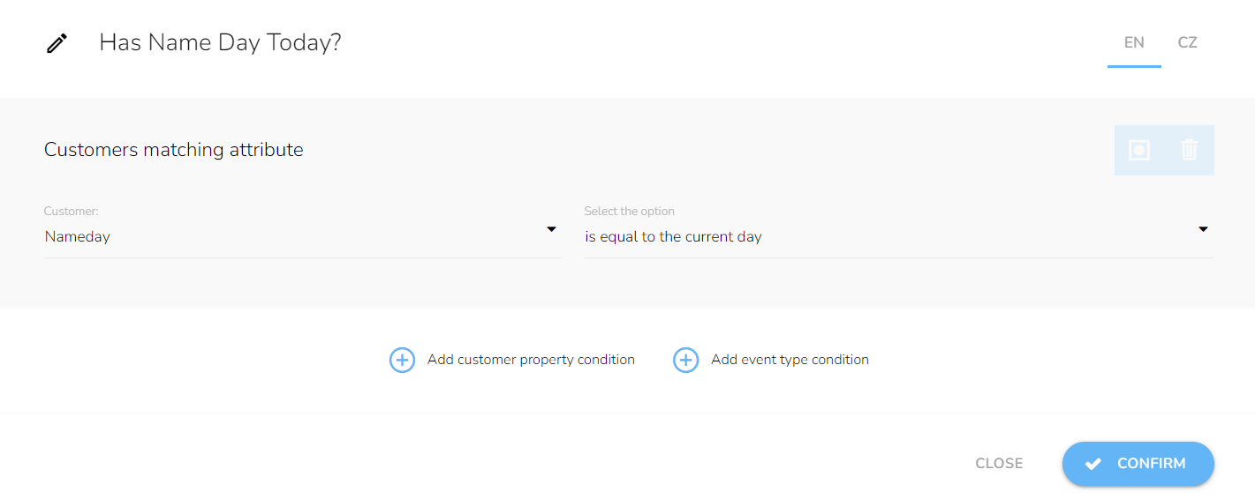This screenshot has height=499, width=1255.
Task: Click the CONFIRM button
Action: point(1138,464)
